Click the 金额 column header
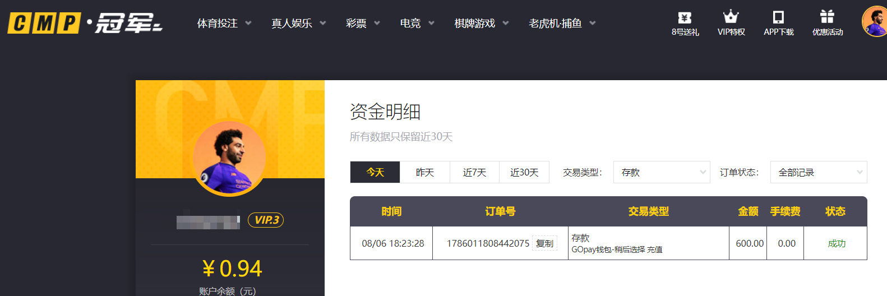The height and width of the screenshot is (296, 887). pyautogui.click(x=748, y=211)
